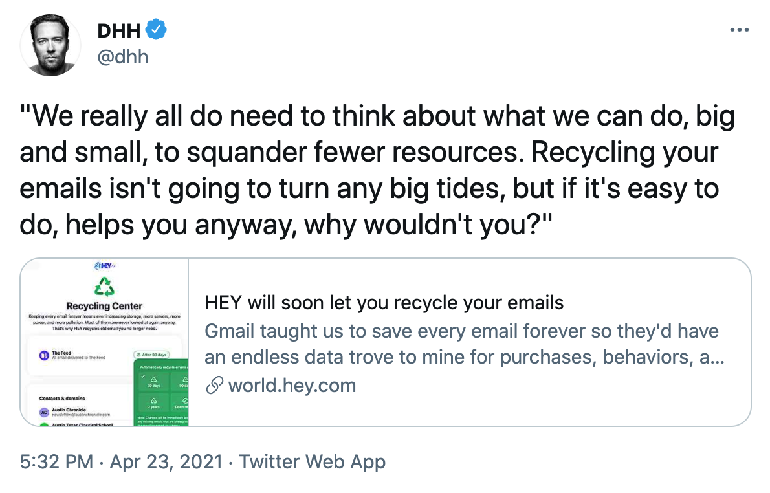Image resolution: width=770 pixels, height=493 pixels.
Task: Click the Twitter Web App source label
Action: pos(313,461)
